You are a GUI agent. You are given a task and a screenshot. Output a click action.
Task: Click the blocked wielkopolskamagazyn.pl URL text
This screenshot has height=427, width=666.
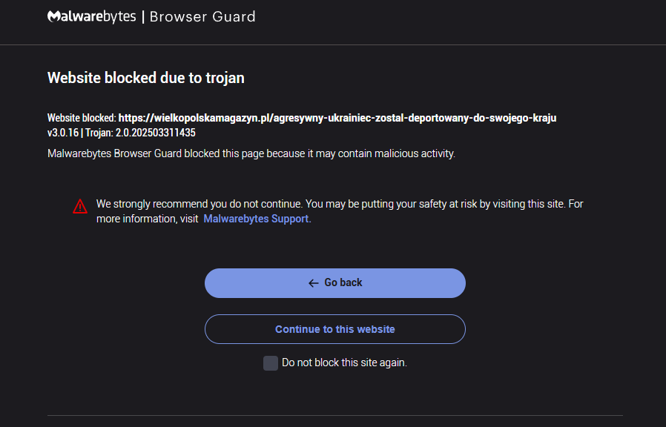pos(337,118)
